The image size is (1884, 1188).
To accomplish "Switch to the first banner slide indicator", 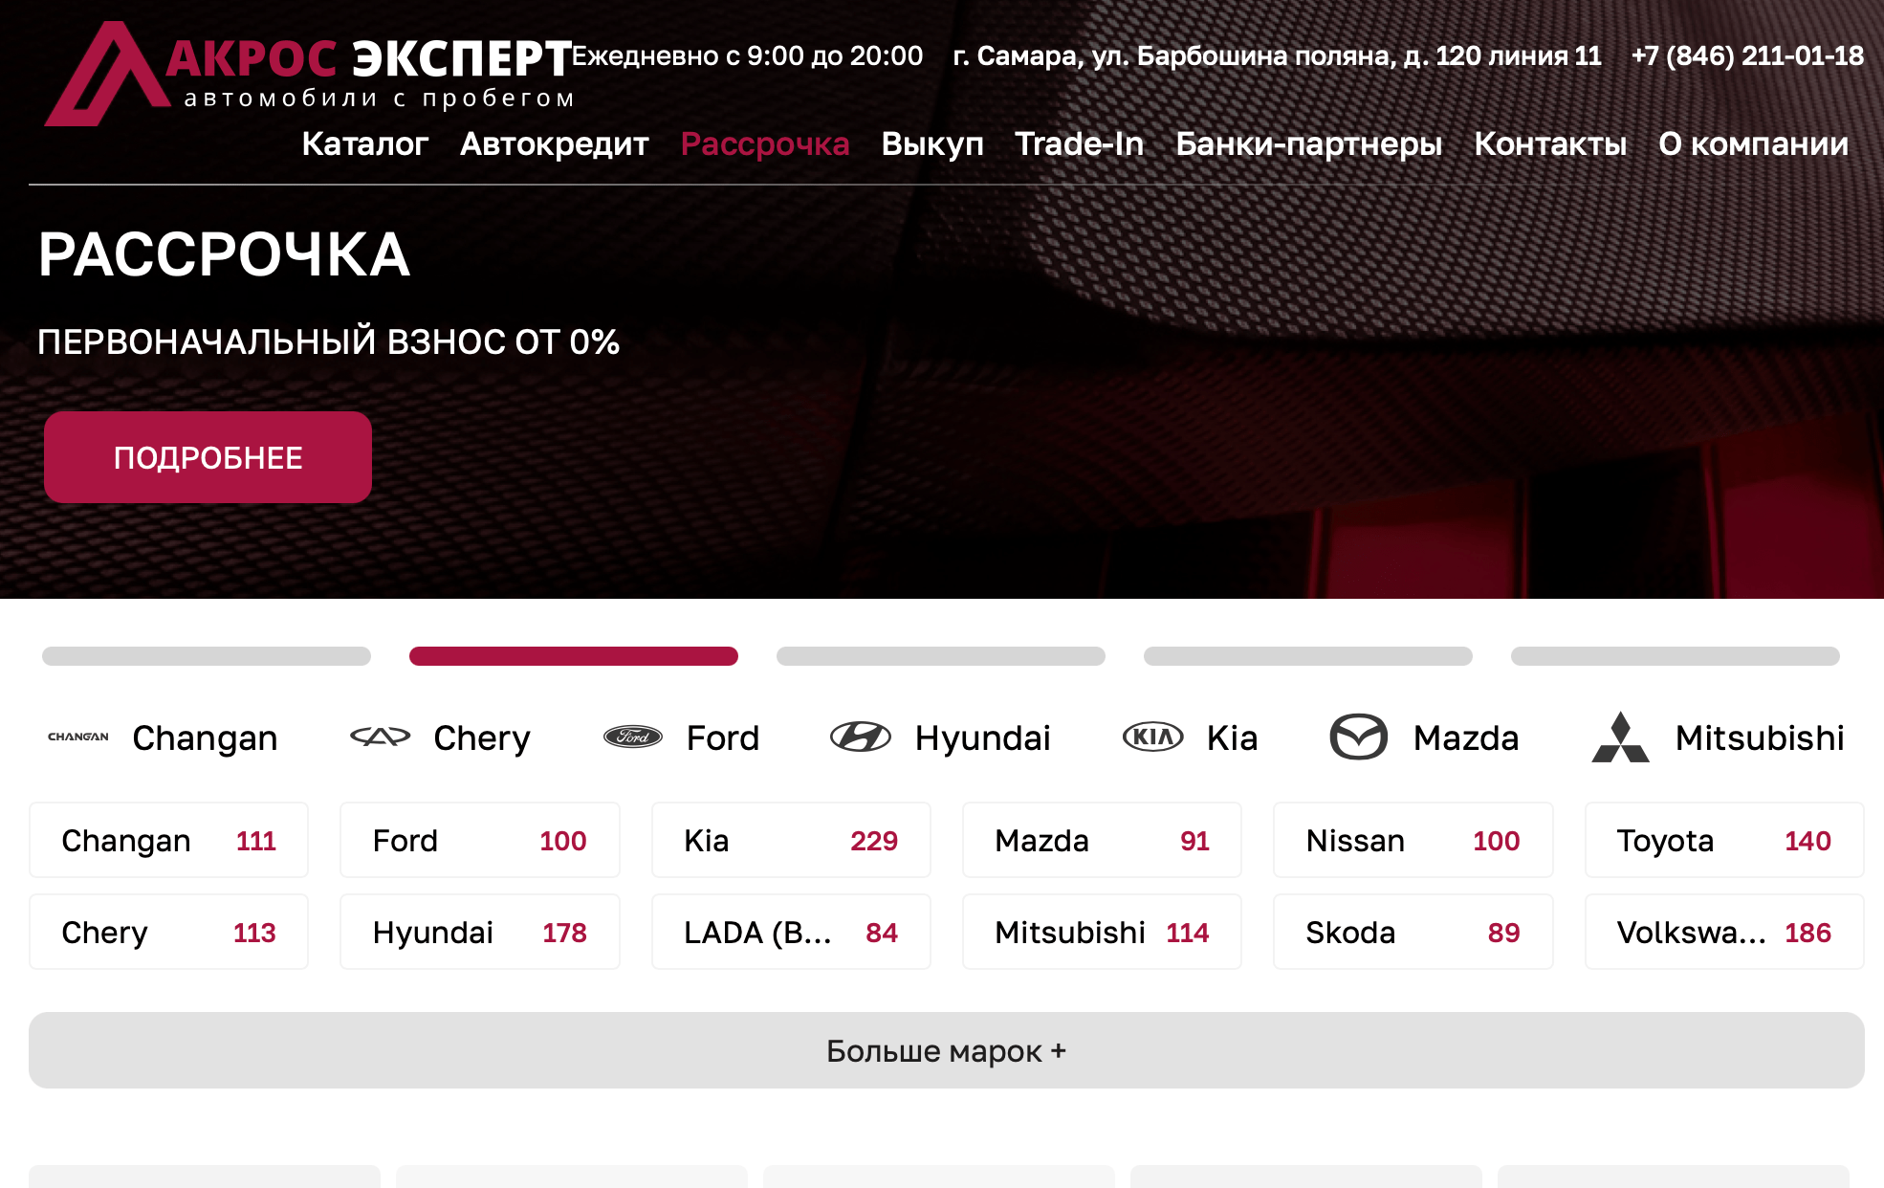I will pyautogui.click(x=207, y=656).
